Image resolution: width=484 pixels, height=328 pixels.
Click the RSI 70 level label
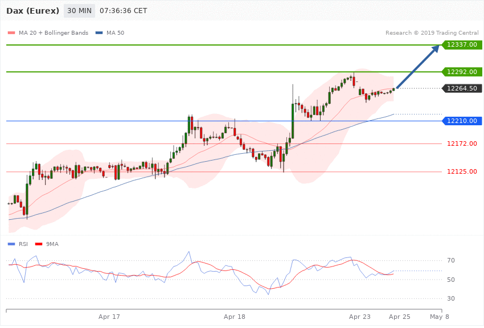[450, 261]
